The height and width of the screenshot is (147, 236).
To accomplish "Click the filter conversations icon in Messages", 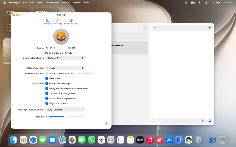I will 145,28.
